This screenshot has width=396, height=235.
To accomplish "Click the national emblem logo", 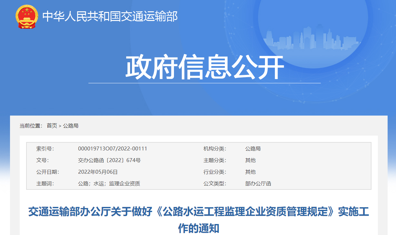I will (27, 16).
